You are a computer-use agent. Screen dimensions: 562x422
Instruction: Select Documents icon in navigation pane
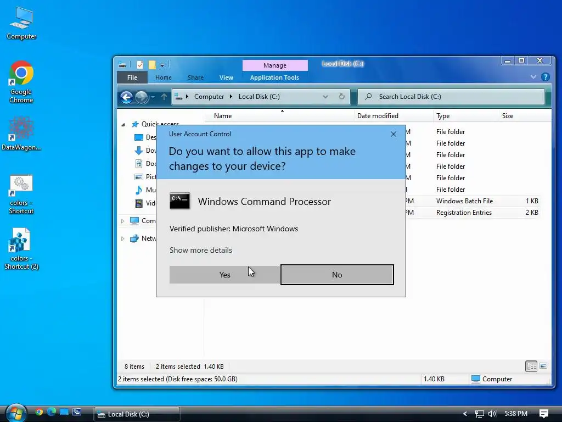(139, 164)
